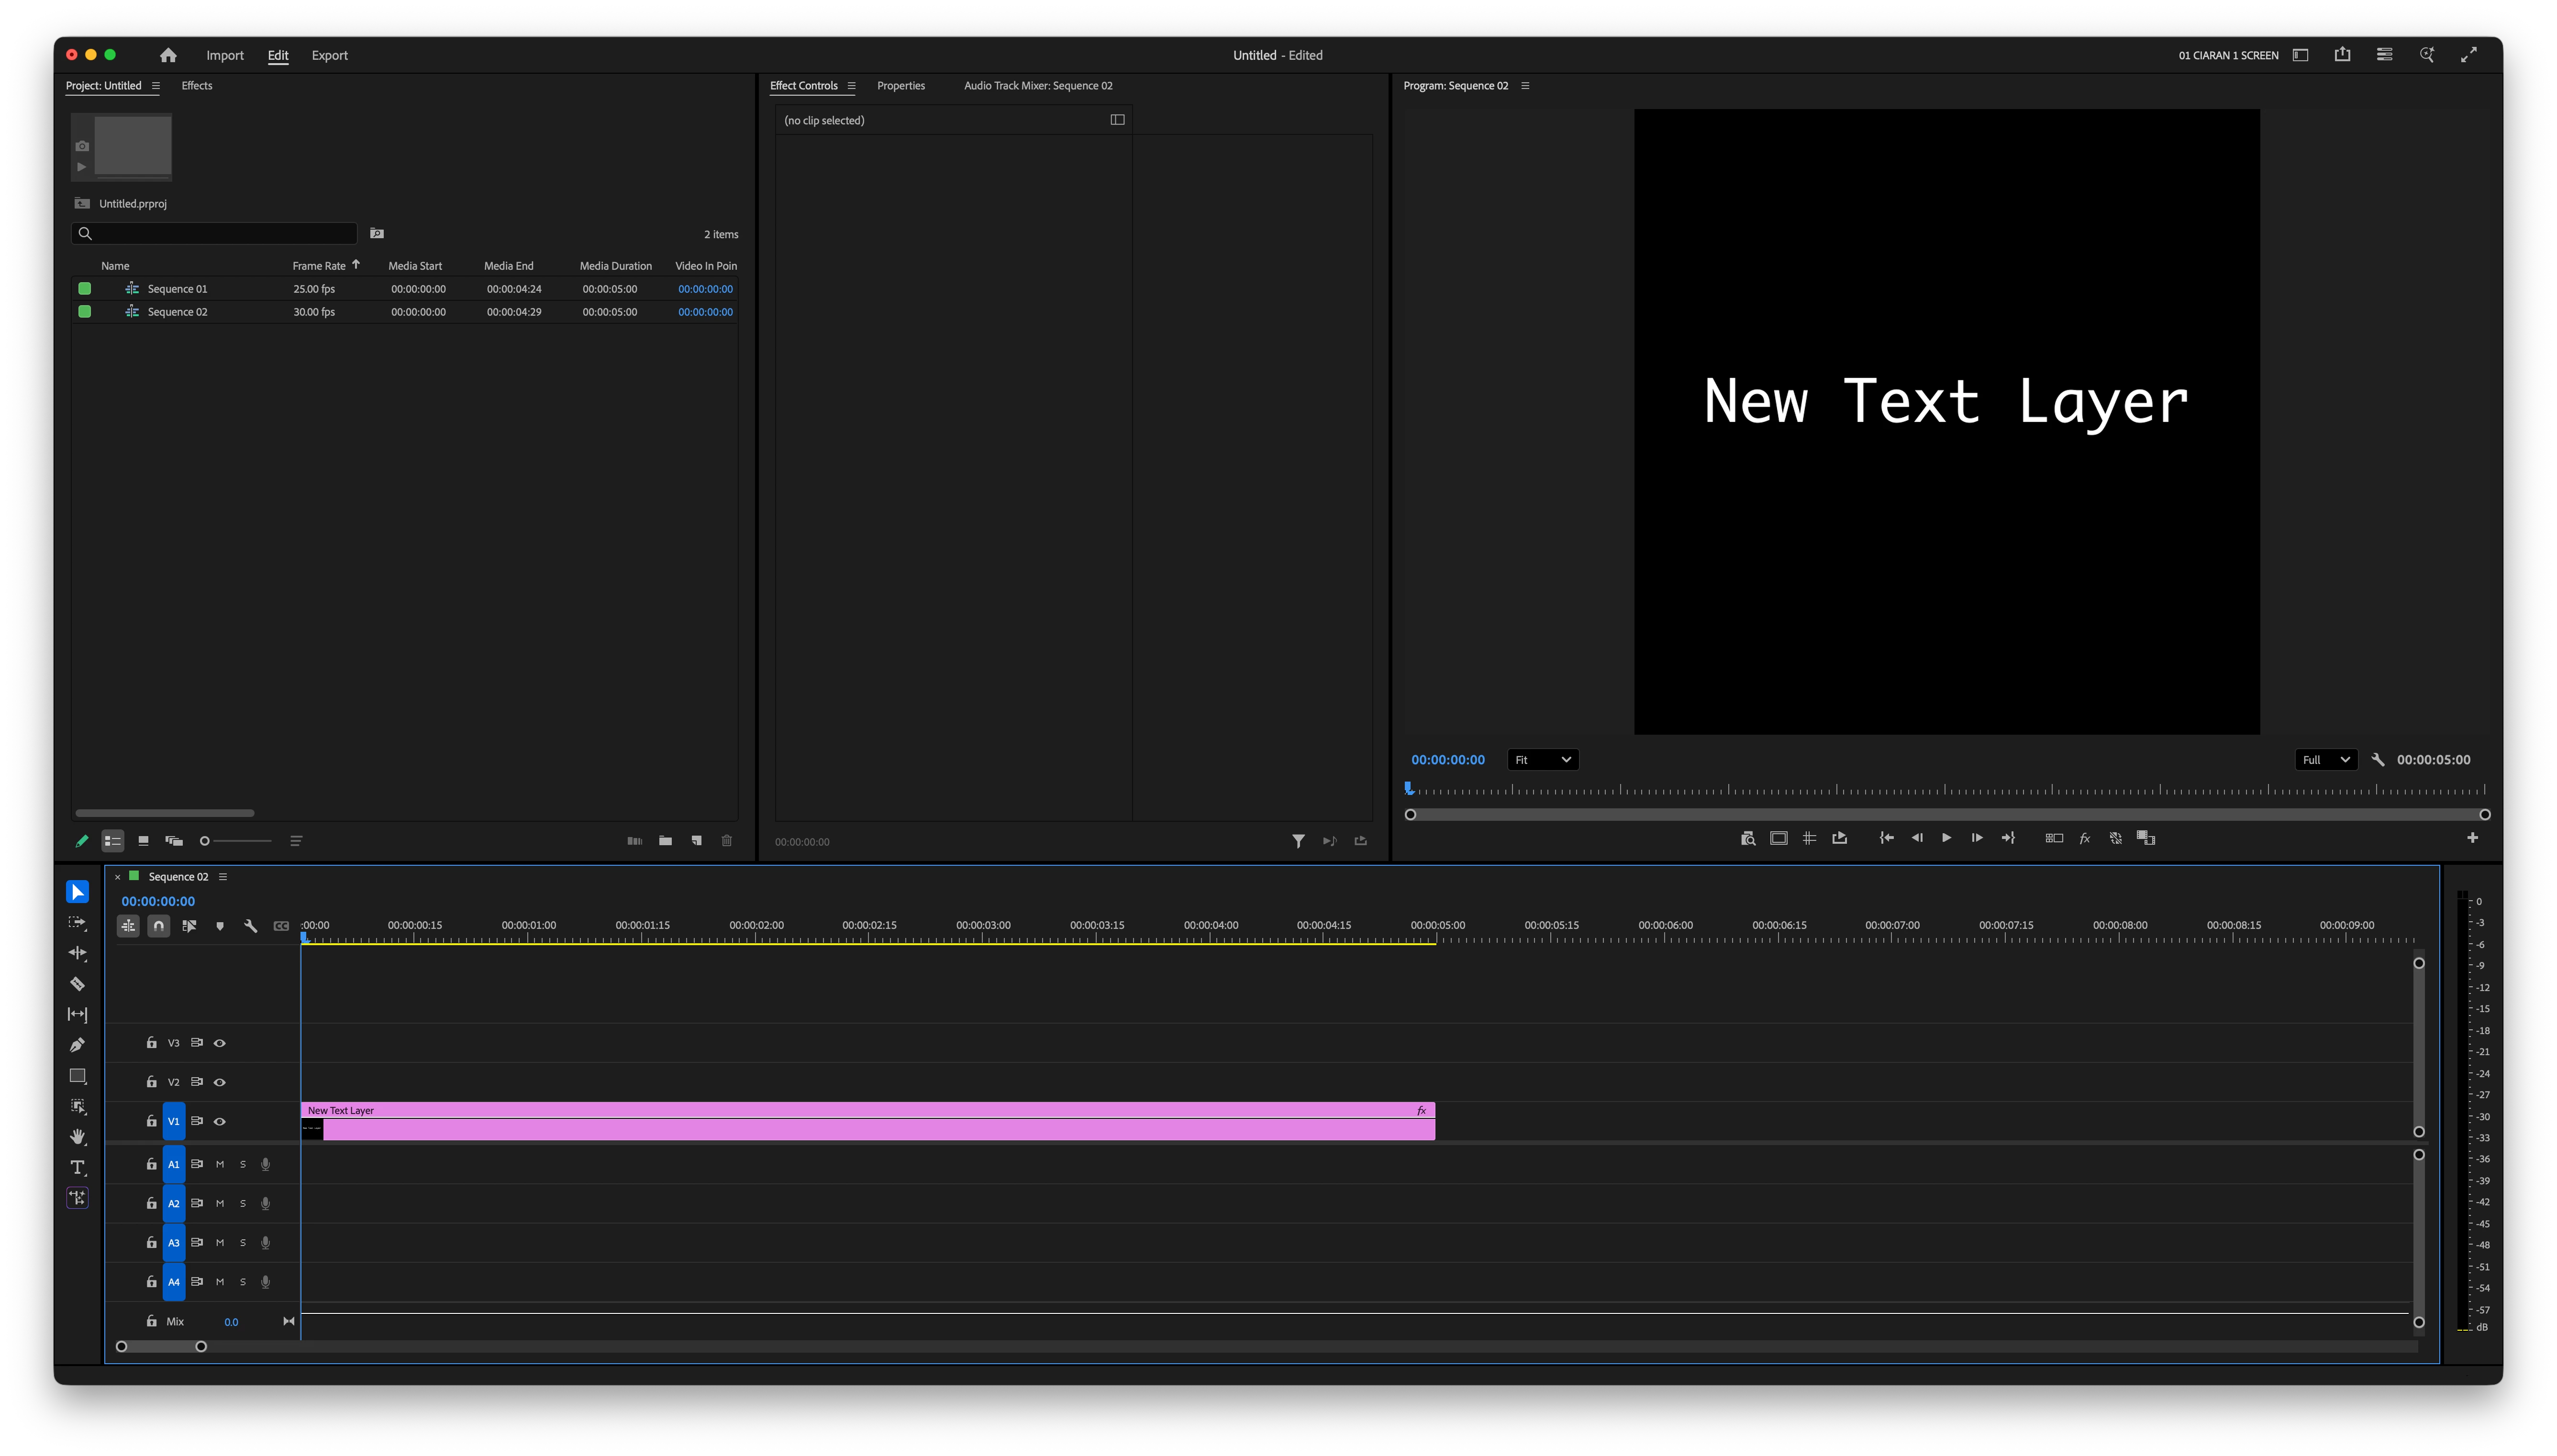Click the Home icon

tap(168, 55)
